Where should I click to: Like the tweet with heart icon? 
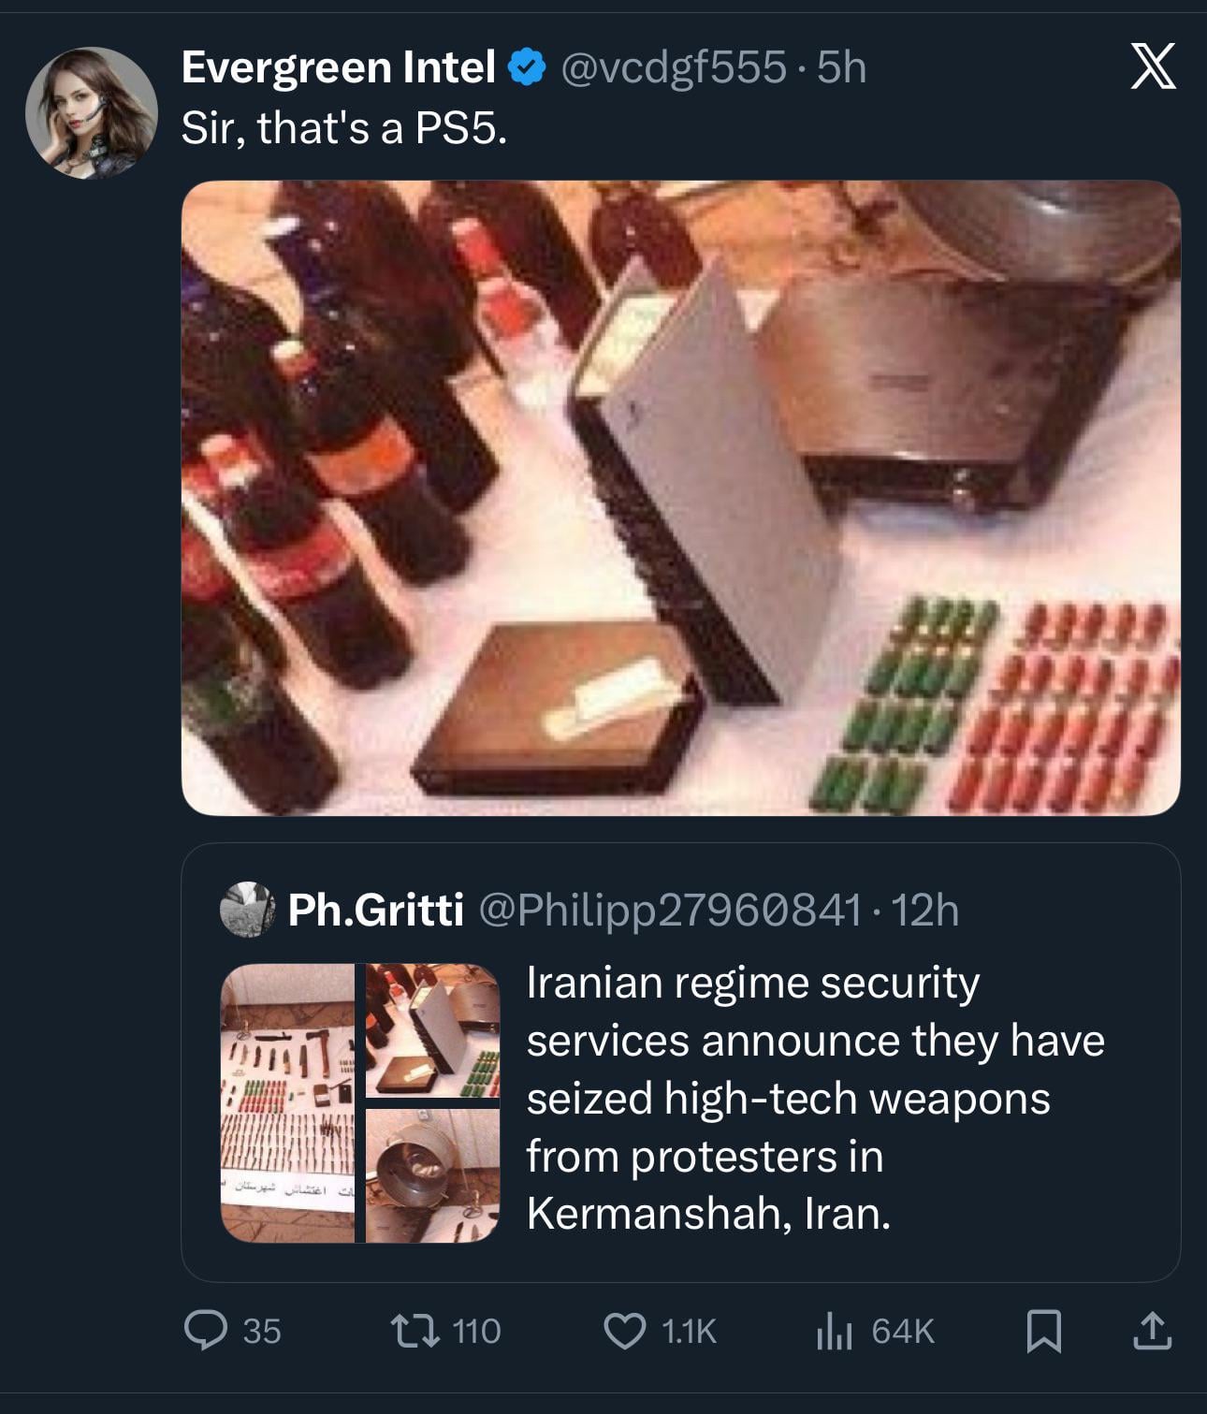pyautogui.click(x=624, y=1331)
